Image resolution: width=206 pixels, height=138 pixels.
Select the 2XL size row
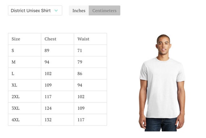click(57, 97)
